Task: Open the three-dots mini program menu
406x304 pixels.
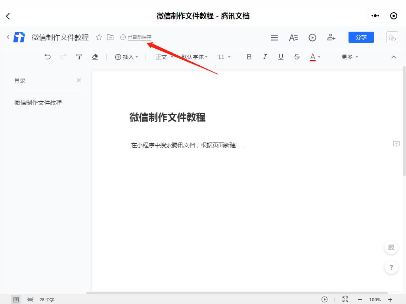Action: [x=375, y=16]
